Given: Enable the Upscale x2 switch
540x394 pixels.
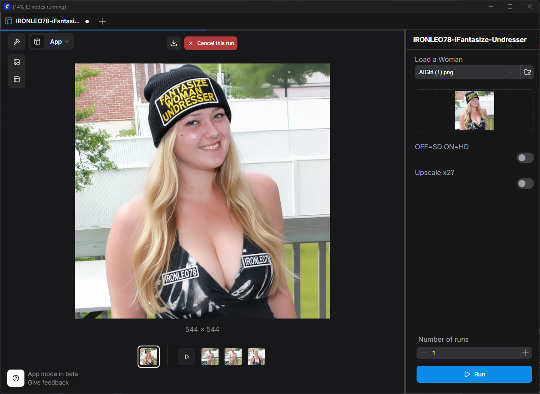Looking at the screenshot, I should (525, 183).
